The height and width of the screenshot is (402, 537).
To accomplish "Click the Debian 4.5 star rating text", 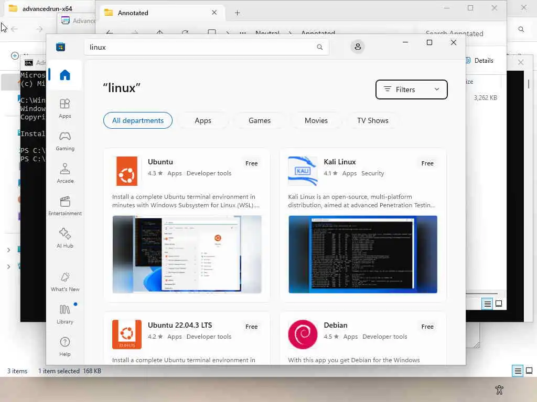I will click(331, 337).
